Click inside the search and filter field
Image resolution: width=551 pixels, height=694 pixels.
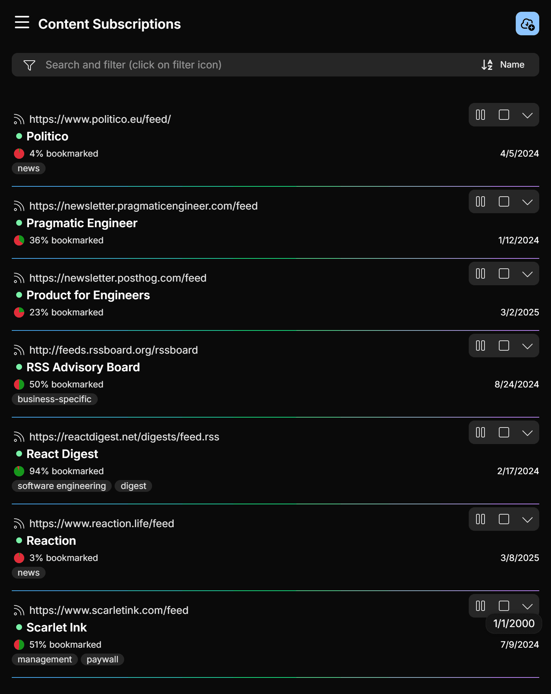220,65
